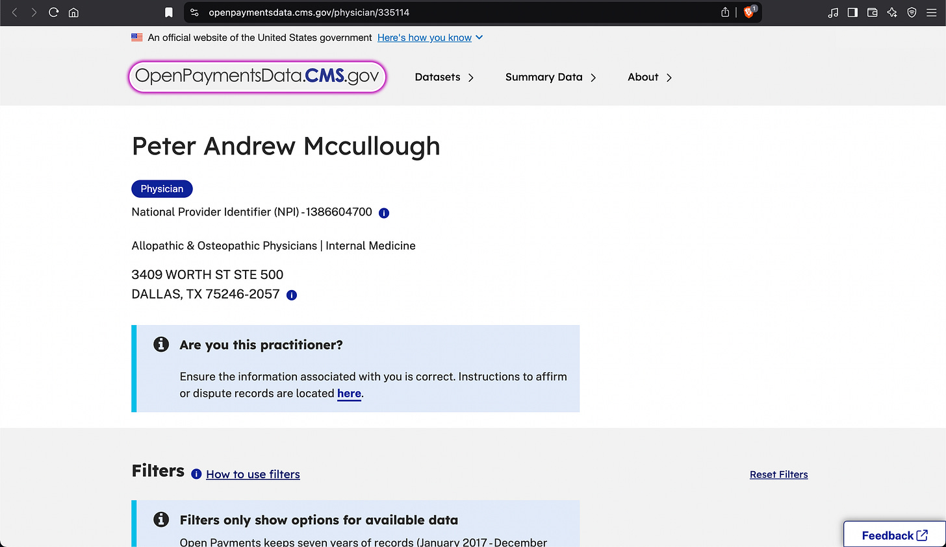
Task: Open the browser hamburger menu
Action: click(x=931, y=12)
